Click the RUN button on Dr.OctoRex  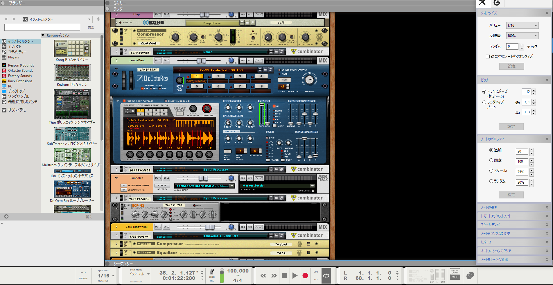coord(284,80)
